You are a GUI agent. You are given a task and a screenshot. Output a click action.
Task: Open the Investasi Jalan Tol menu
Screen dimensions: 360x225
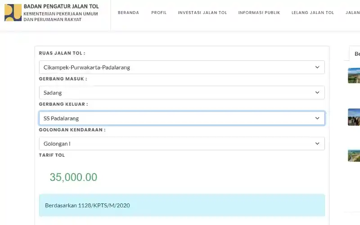click(x=202, y=13)
